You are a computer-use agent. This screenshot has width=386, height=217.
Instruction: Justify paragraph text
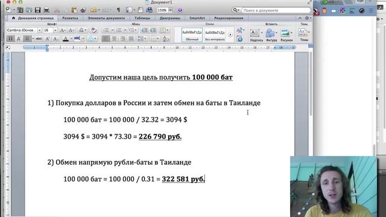[x=131, y=39]
